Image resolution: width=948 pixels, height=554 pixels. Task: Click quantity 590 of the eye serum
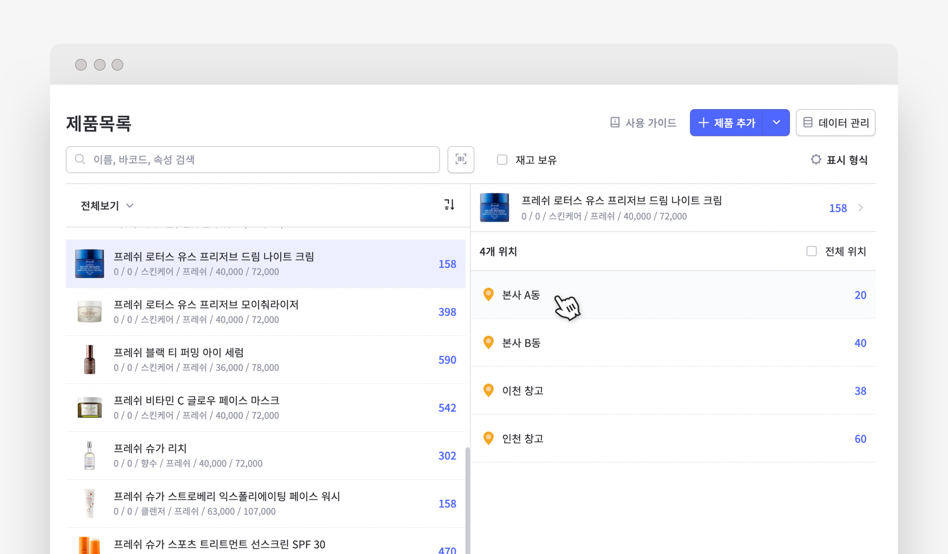(x=447, y=360)
